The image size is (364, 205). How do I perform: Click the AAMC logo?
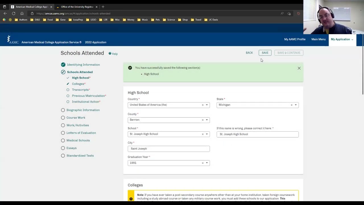coord(13,40)
